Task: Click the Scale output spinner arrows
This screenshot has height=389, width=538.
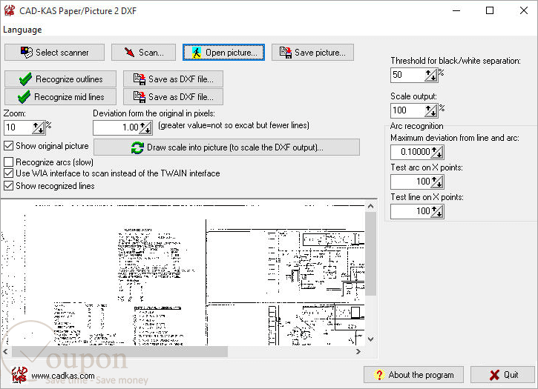Action: pyautogui.click(x=431, y=110)
